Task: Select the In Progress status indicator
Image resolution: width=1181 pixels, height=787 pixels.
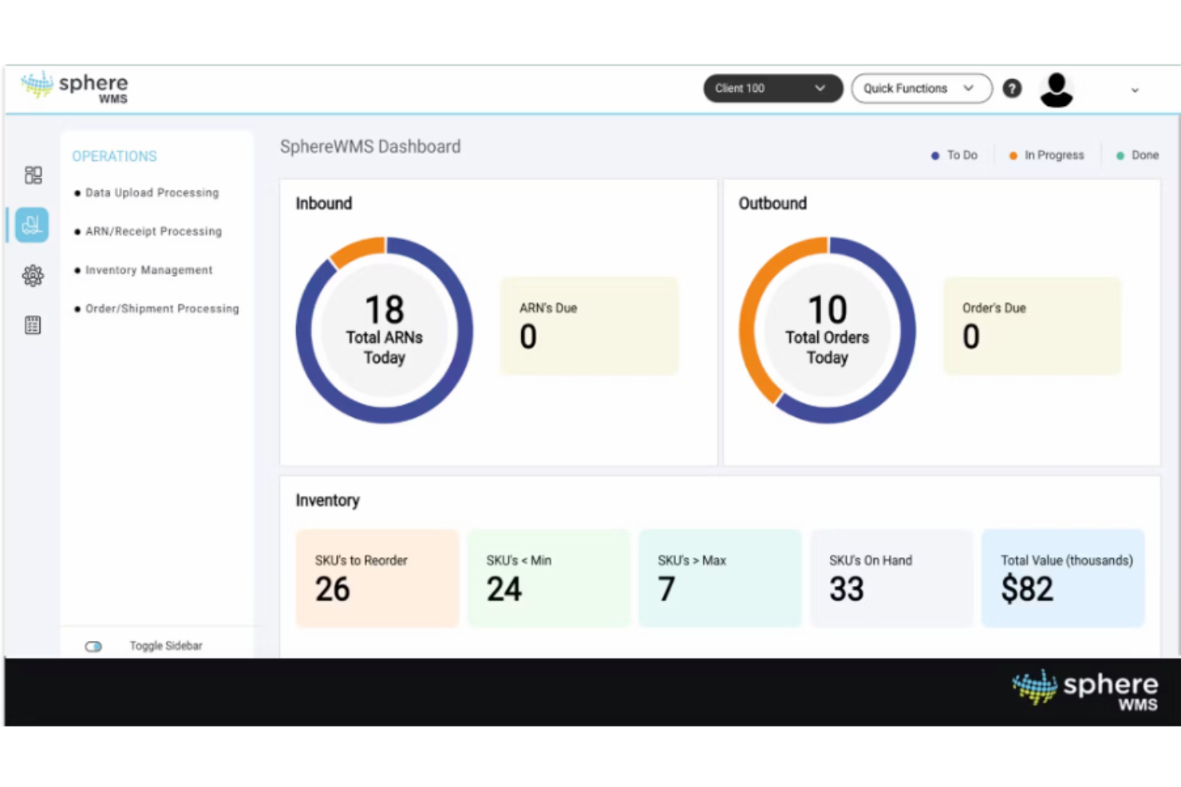Action: (1046, 155)
